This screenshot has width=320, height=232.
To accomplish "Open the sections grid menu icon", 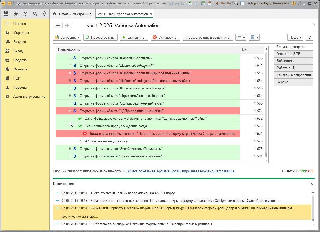I will [x=6, y=14].
